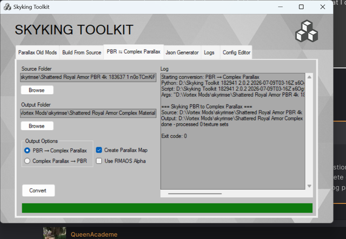Browse for the Source Folder
Viewport: 346px width, 239px height.
point(37,90)
